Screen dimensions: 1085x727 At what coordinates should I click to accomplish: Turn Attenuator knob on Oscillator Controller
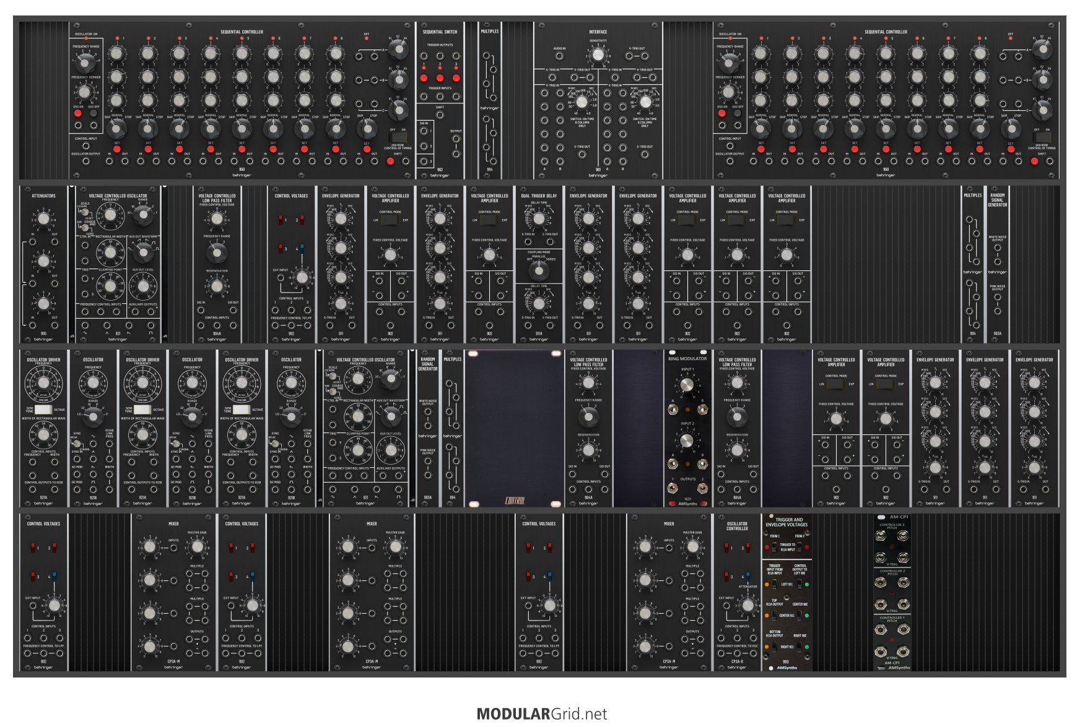pyautogui.click(x=747, y=606)
